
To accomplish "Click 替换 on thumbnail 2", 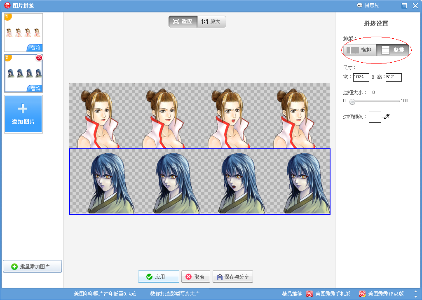I will (x=35, y=89).
